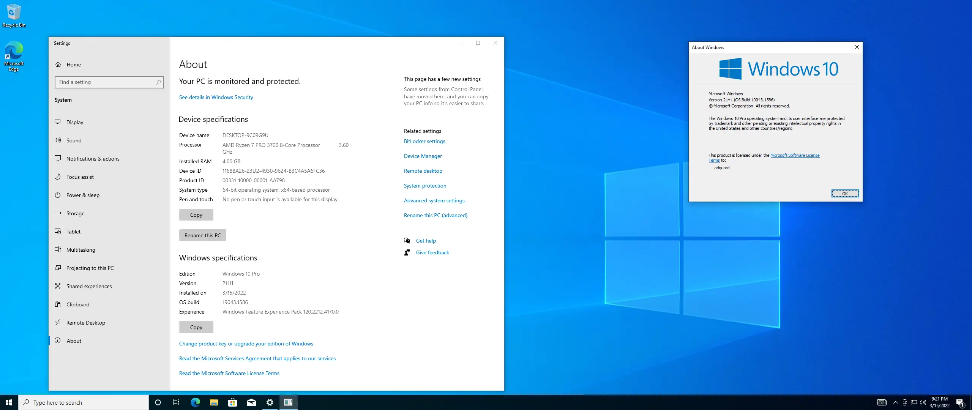
Task: Open BitLocker settings link
Action: [x=424, y=141]
